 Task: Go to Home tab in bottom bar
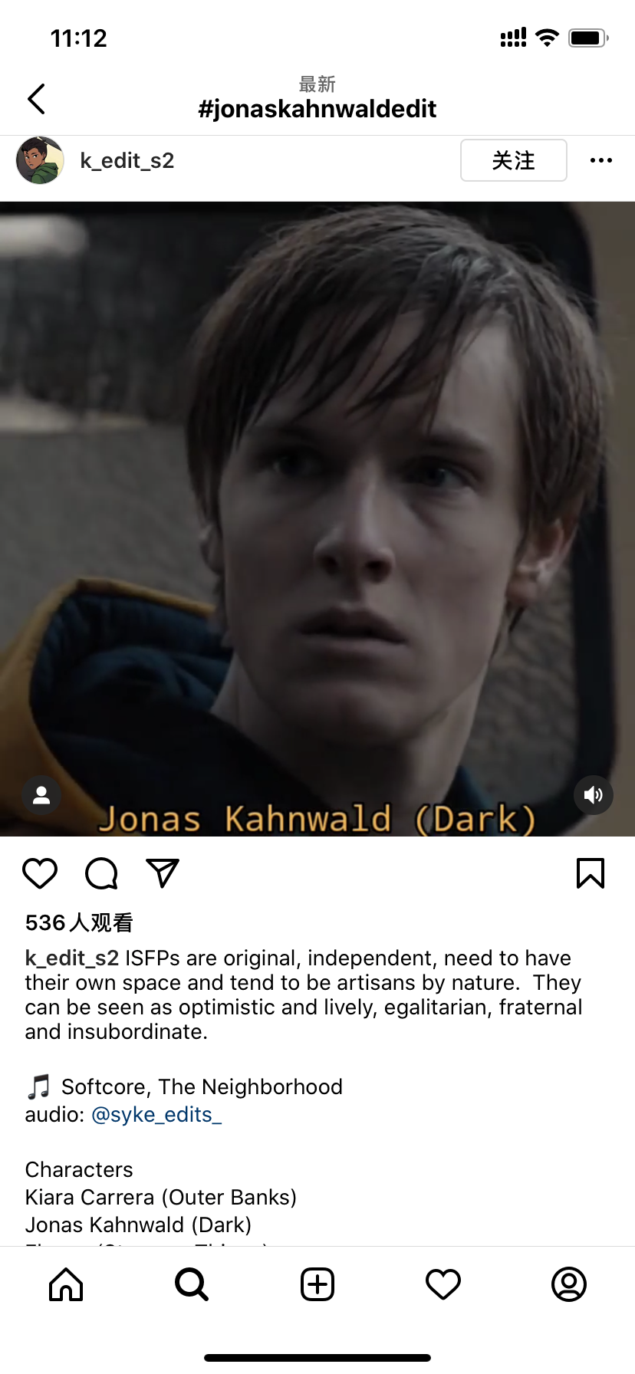(66, 1284)
